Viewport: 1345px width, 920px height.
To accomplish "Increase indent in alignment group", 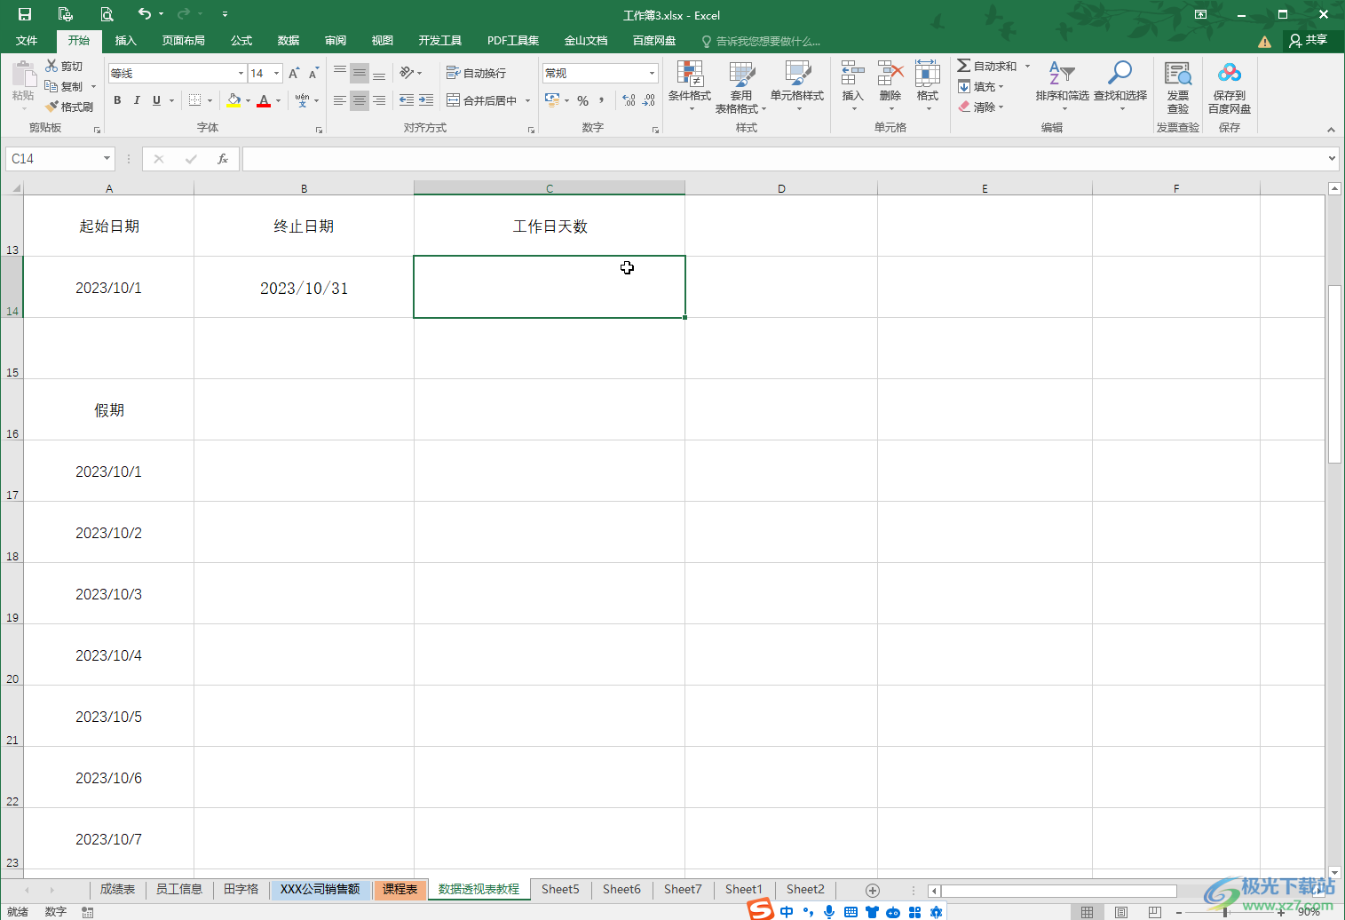I will 426,100.
